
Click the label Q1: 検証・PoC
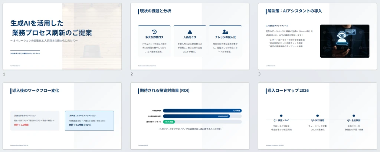coord(281,120)
